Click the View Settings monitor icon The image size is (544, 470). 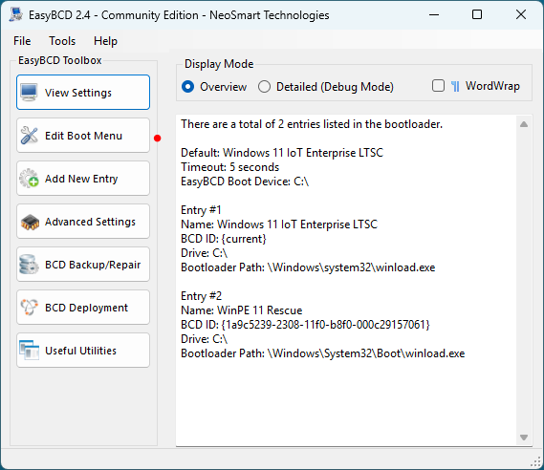[x=29, y=93]
